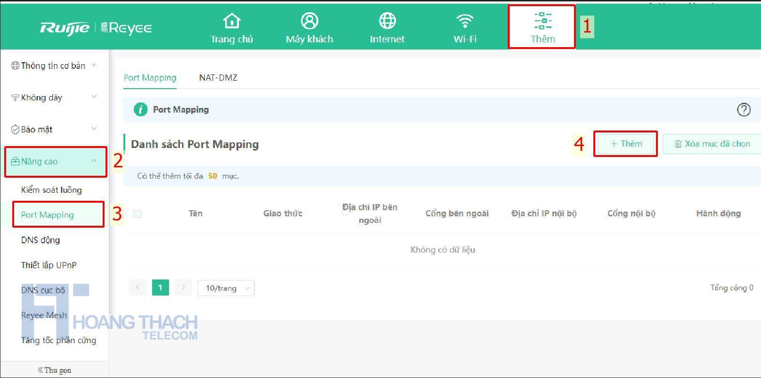The width and height of the screenshot is (761, 378).
Task: Click the Địa chỉ IP nội bộ header
Action: pyautogui.click(x=544, y=214)
